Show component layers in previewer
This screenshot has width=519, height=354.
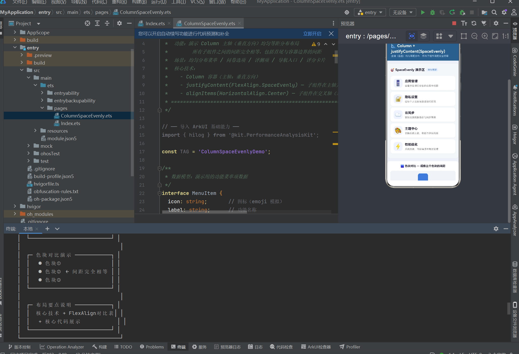click(423, 36)
